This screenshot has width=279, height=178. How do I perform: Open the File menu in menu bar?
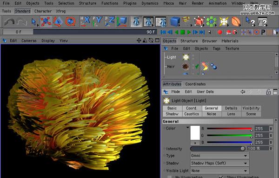click(x=7, y=3)
